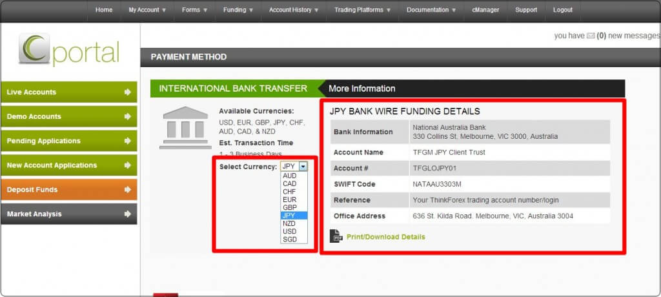661x297 pixels.
Task: Open the Support page
Action: tap(526, 10)
